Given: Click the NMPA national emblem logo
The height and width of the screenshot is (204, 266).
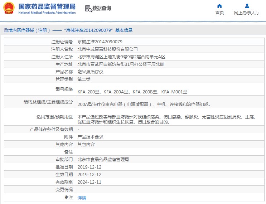Looking at the screenshot, I should tap(9, 8).
